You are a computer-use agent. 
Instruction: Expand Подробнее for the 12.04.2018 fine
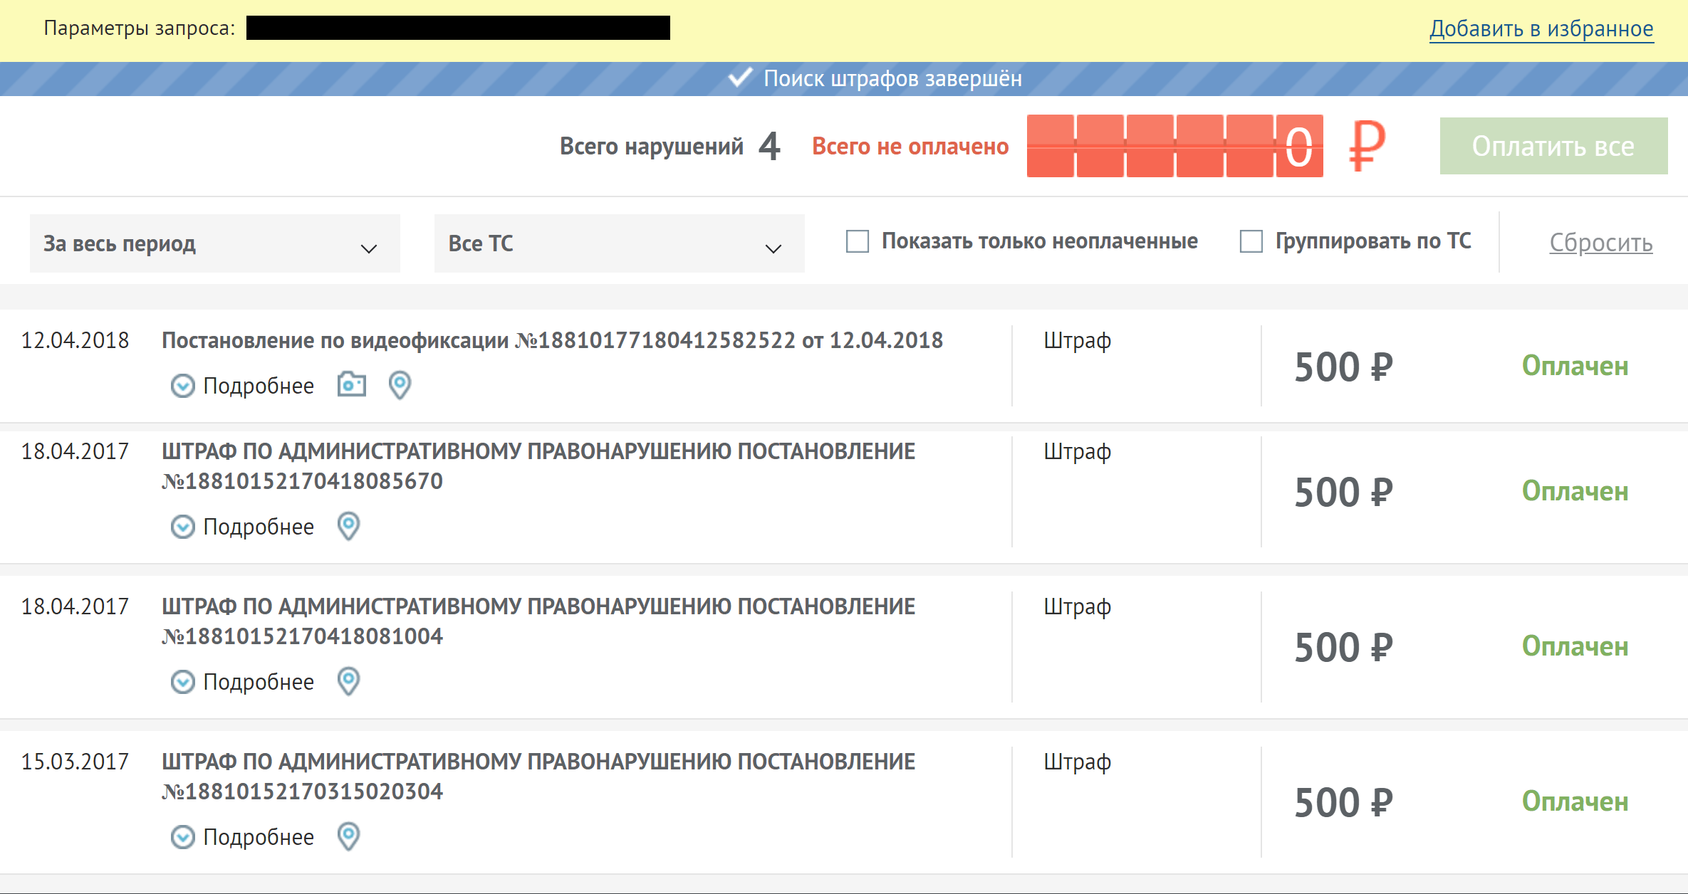coord(242,386)
